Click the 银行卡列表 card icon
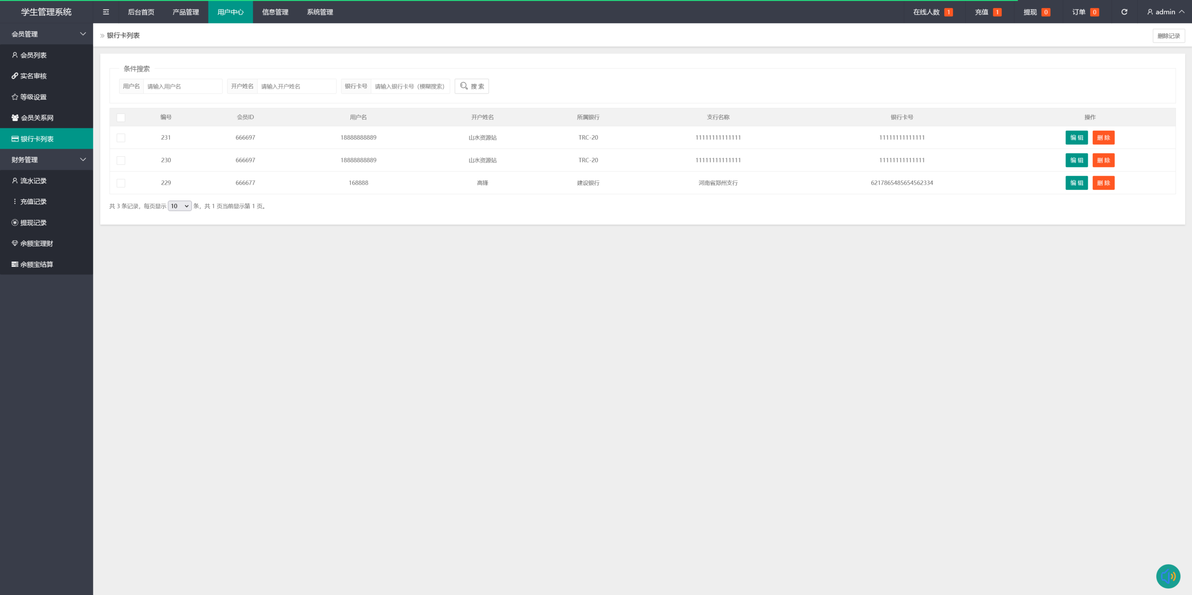This screenshot has width=1192, height=595. click(15, 139)
